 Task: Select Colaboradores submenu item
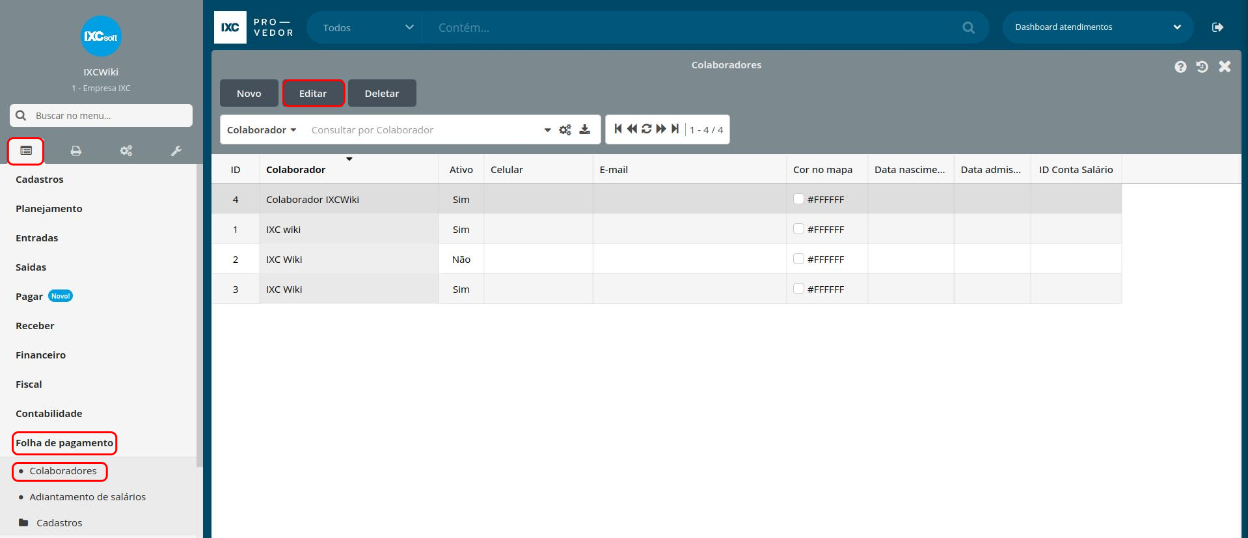click(x=63, y=471)
